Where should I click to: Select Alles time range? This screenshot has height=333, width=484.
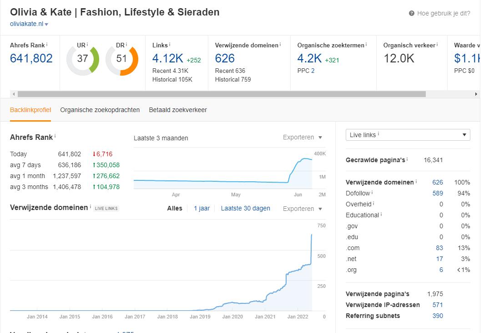pyautogui.click(x=175, y=208)
